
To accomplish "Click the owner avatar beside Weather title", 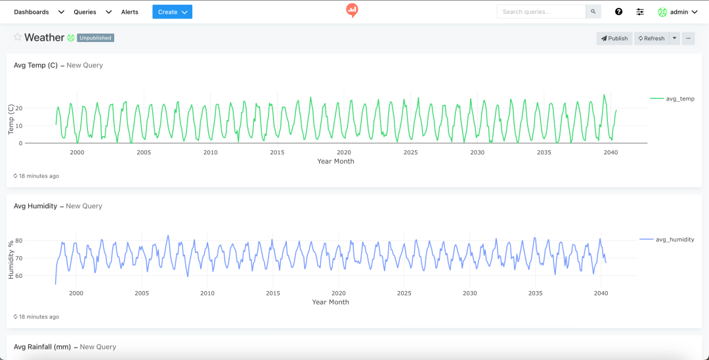I will tap(71, 38).
